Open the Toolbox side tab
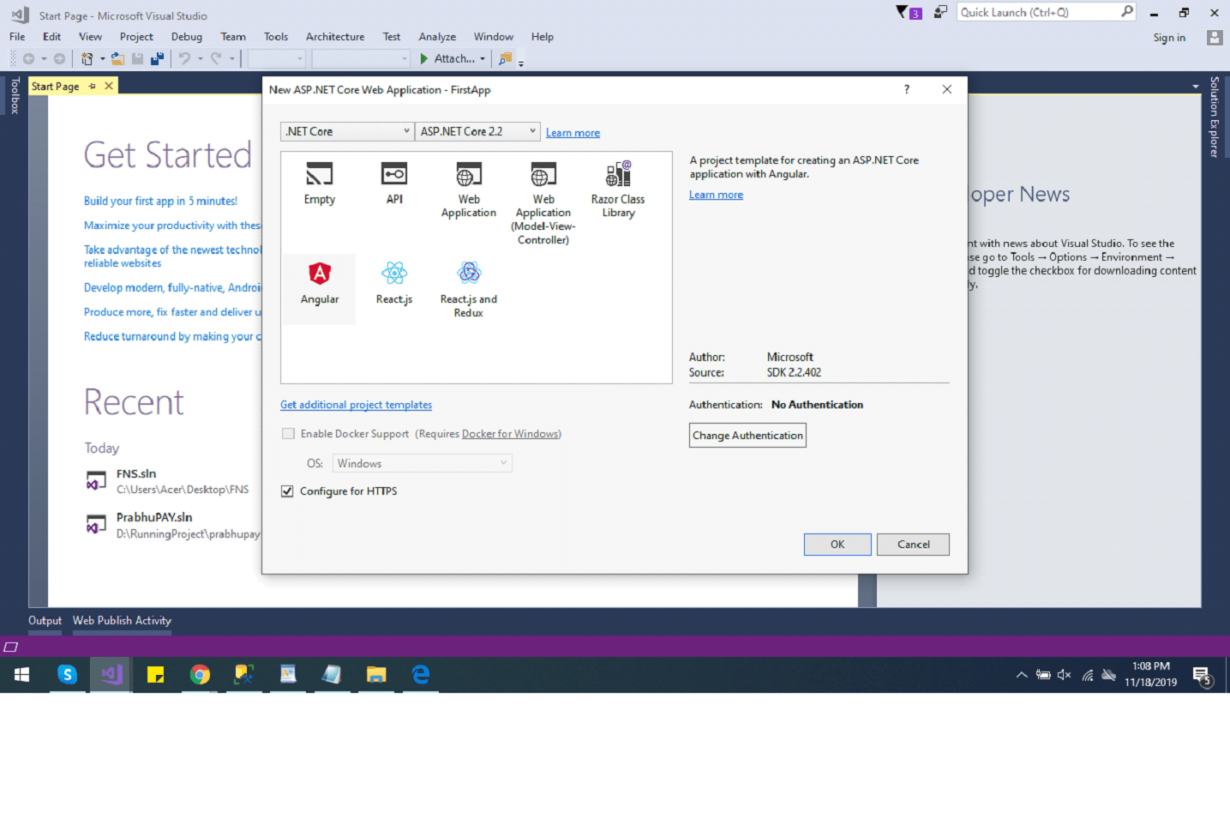Image resolution: width=1230 pixels, height=819 pixels. (15, 95)
